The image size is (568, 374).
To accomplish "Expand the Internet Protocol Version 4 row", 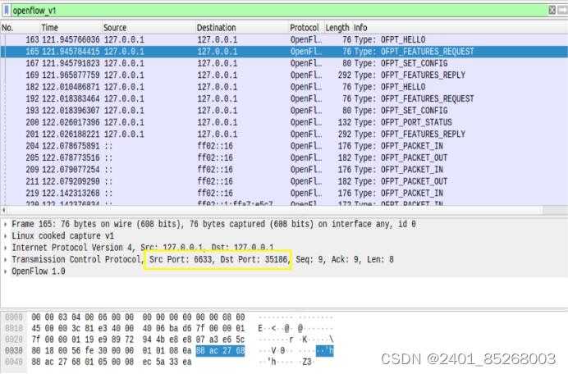I will 6,248.
